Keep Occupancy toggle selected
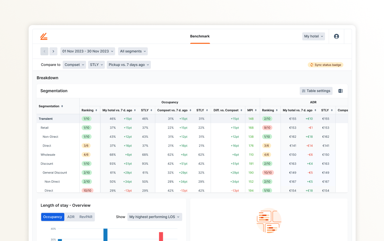384x241 pixels. (52, 217)
